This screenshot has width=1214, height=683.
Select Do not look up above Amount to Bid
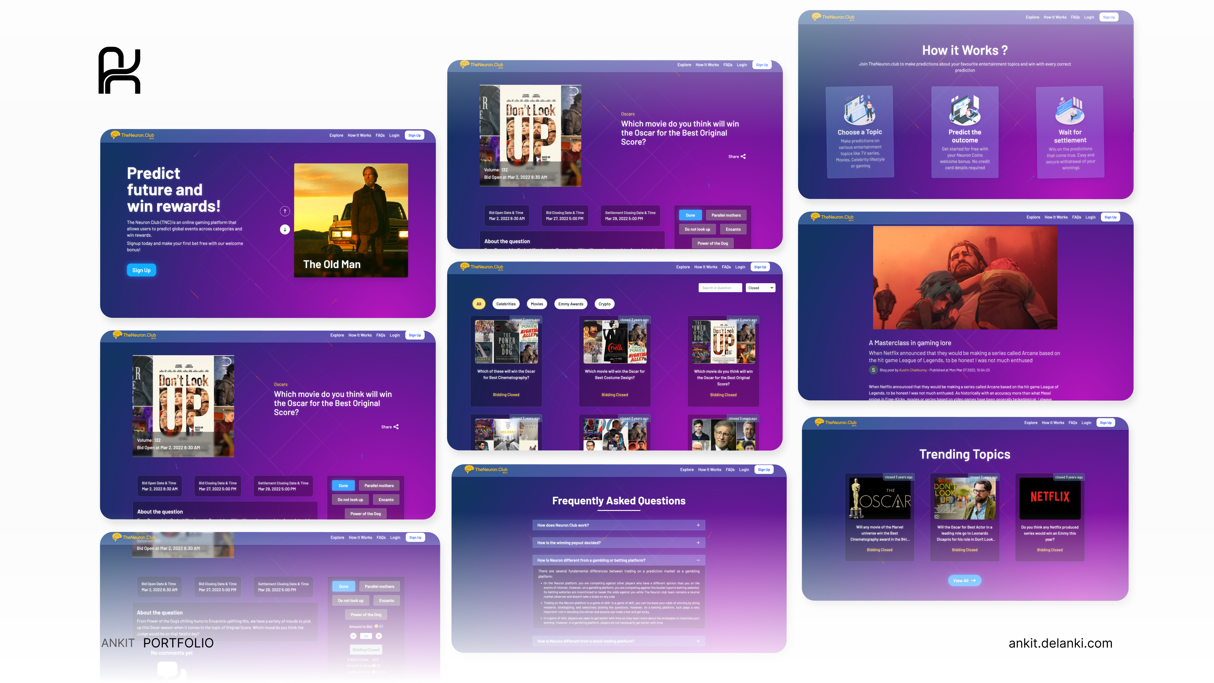coord(351,600)
